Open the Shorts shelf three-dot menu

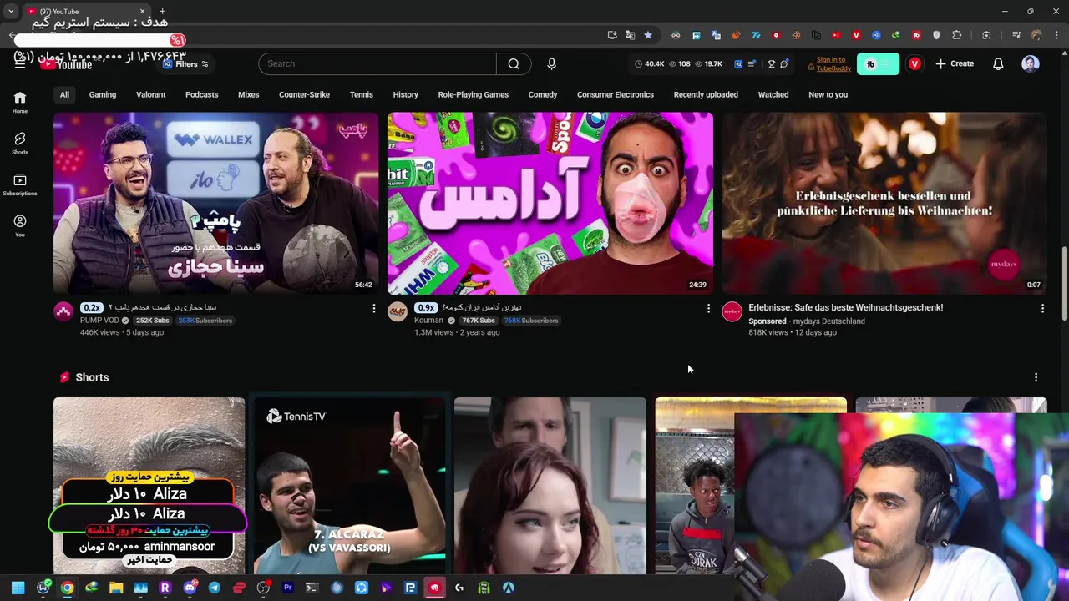pyautogui.click(x=1036, y=377)
